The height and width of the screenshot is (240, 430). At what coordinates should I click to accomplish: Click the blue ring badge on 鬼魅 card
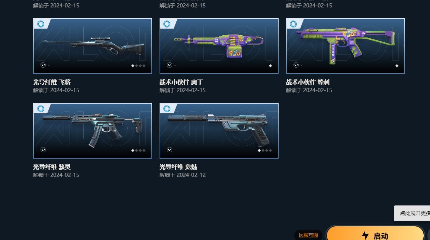[x=167, y=109]
